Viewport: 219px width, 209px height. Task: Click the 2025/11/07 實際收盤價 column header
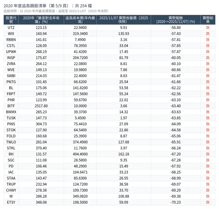(x=124, y=20)
